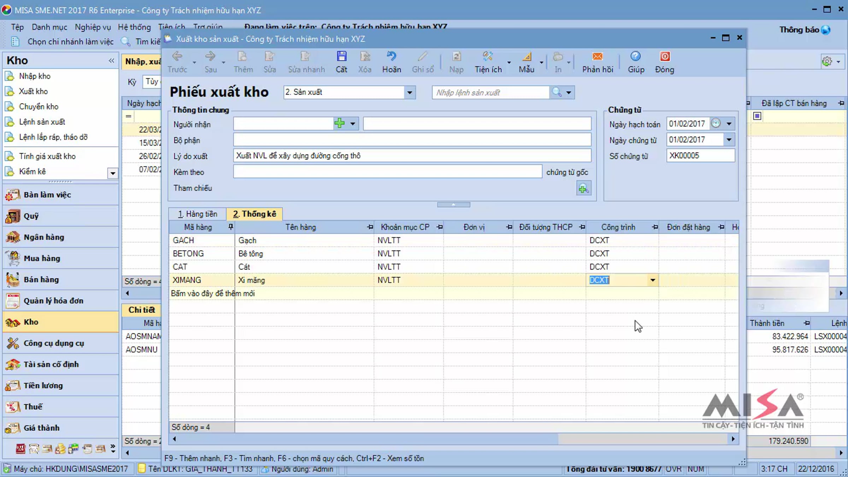
Task: Click the GACH item code cell
Action: coord(202,240)
